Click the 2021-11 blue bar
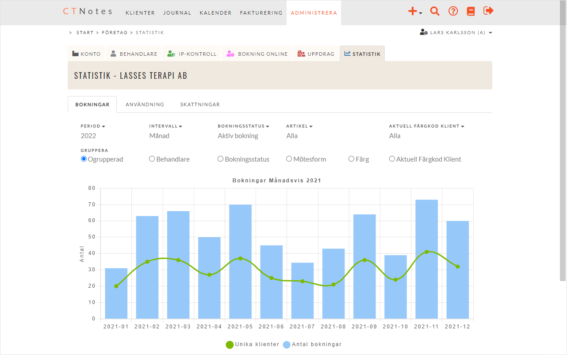567x355 pixels. click(x=427, y=259)
